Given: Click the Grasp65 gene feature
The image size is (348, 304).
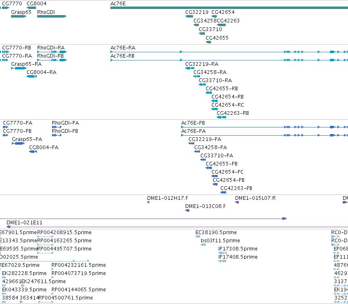Looking at the screenshot, I should (19, 16).
